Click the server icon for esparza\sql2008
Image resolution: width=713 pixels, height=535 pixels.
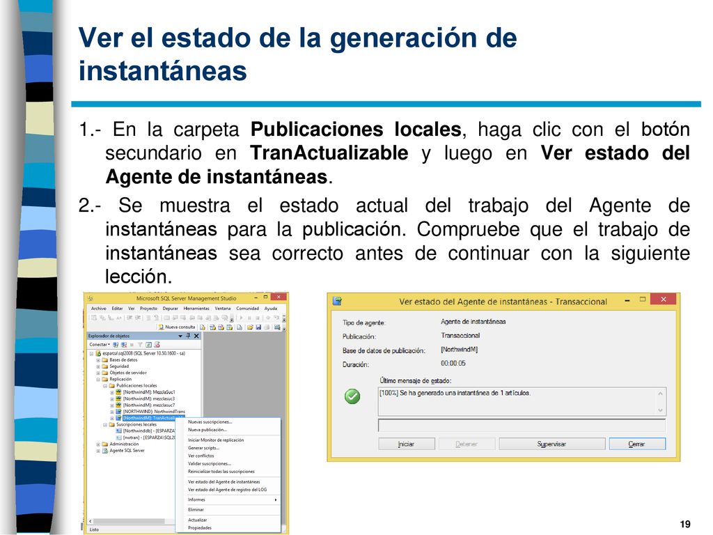pyautogui.click(x=98, y=353)
